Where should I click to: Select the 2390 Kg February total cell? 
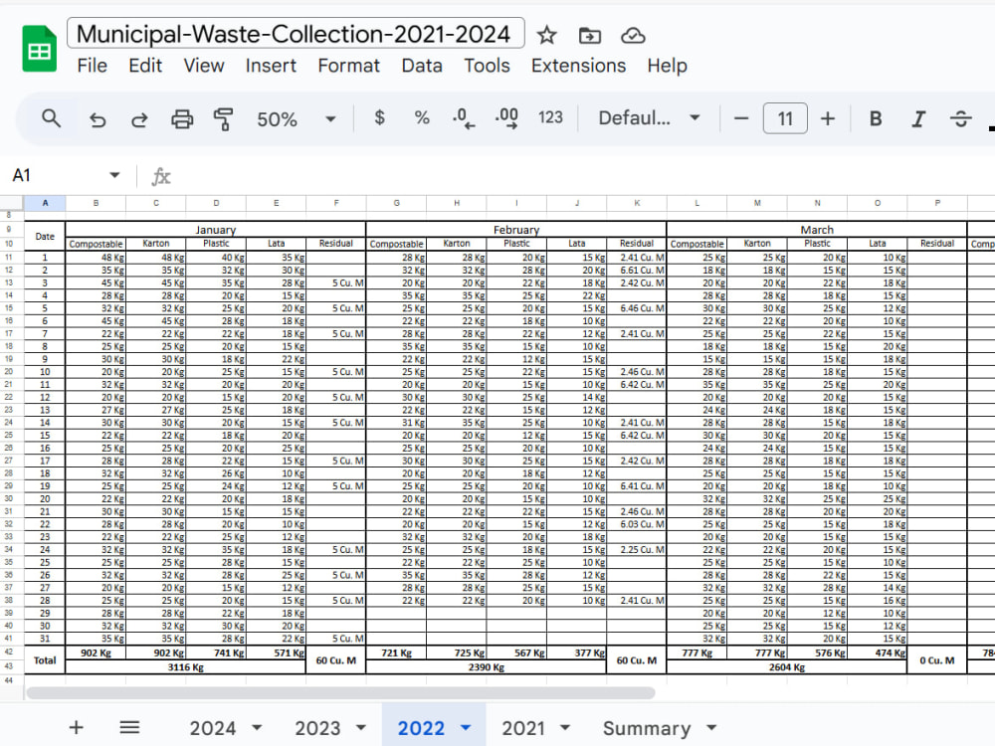click(487, 667)
